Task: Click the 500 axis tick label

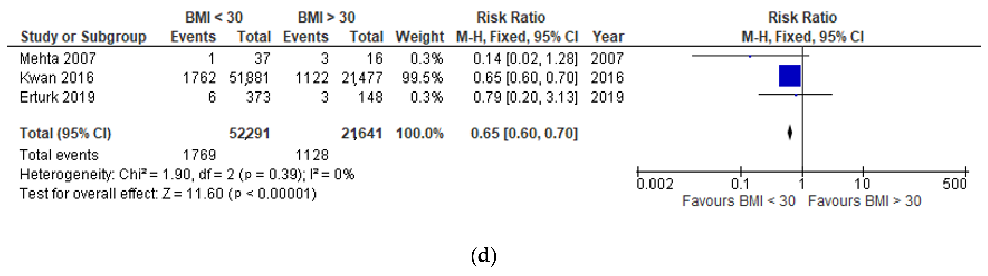Action: [955, 185]
